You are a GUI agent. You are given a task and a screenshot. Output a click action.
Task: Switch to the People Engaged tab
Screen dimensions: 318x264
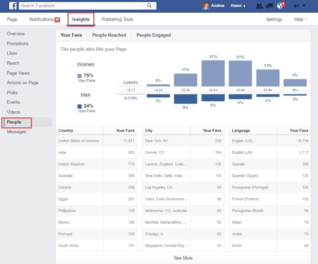pyautogui.click(x=154, y=35)
